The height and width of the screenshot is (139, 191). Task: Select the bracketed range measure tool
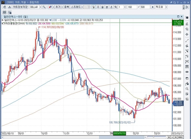coord(187,61)
